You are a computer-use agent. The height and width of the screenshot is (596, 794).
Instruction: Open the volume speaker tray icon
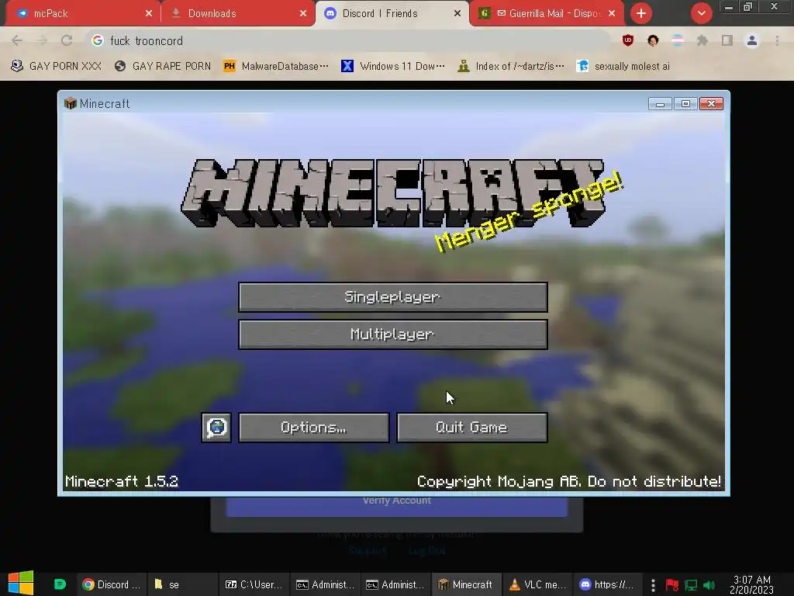(x=709, y=585)
